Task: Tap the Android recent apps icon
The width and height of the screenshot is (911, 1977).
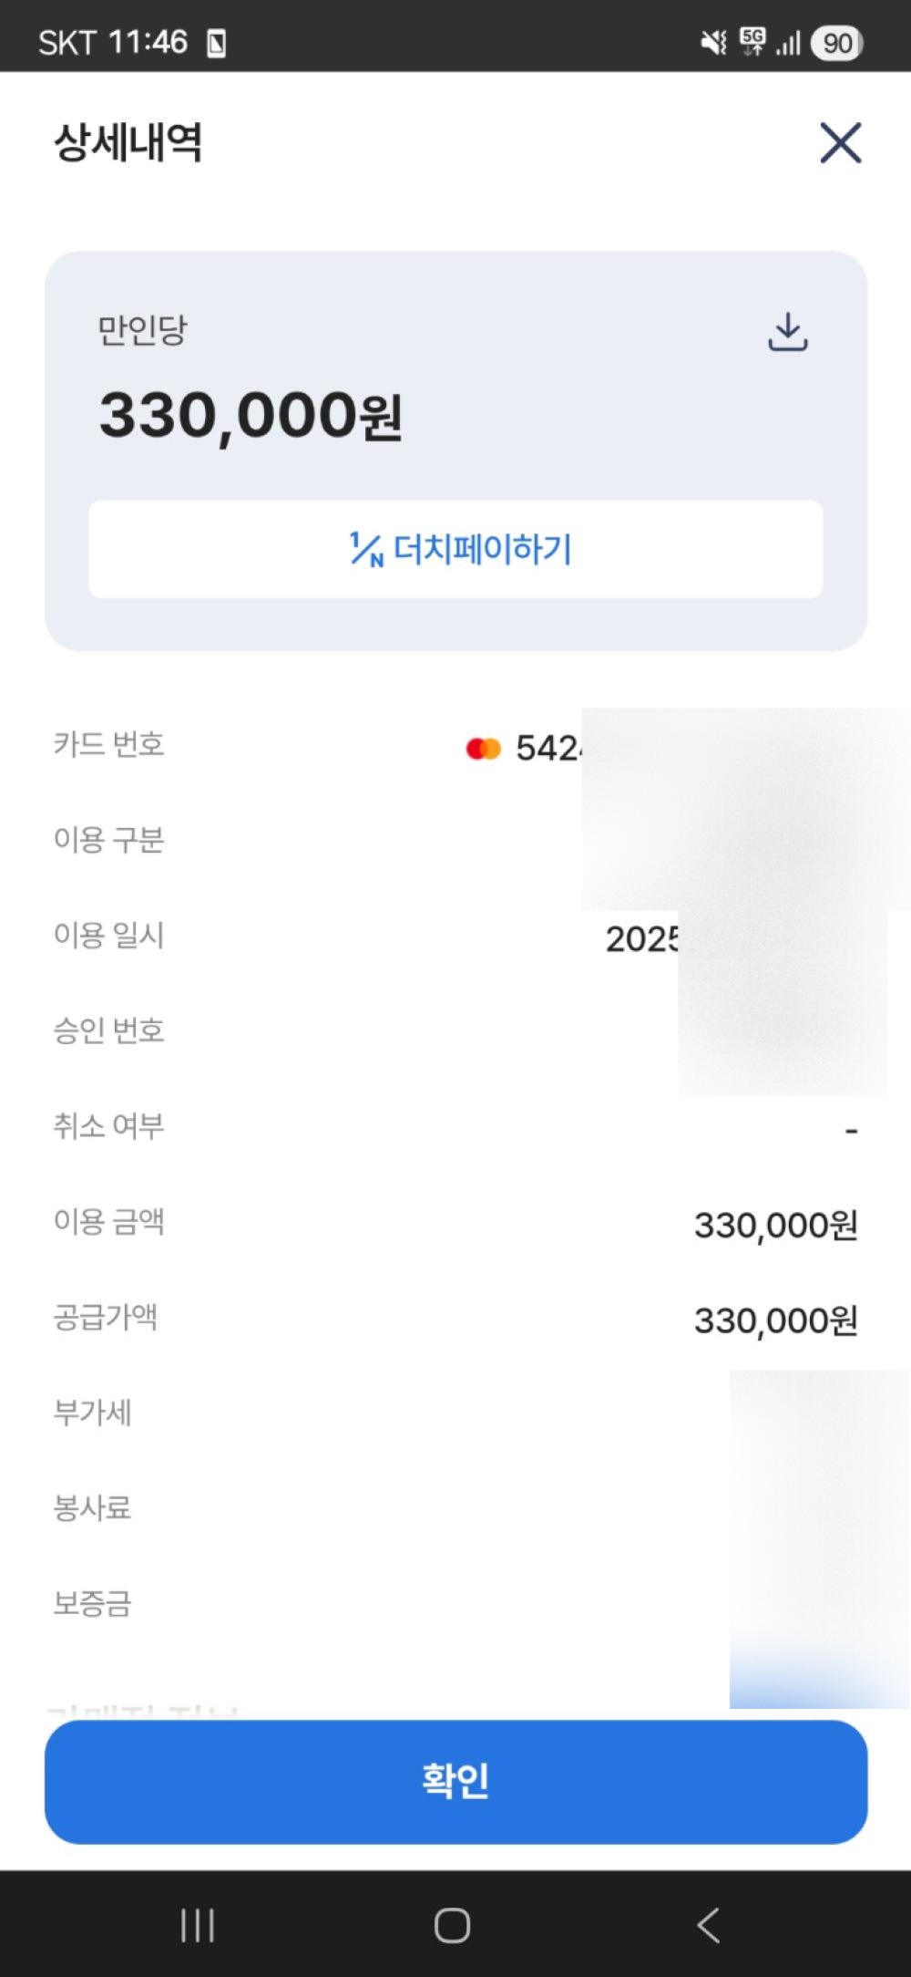Action: pos(198,1925)
